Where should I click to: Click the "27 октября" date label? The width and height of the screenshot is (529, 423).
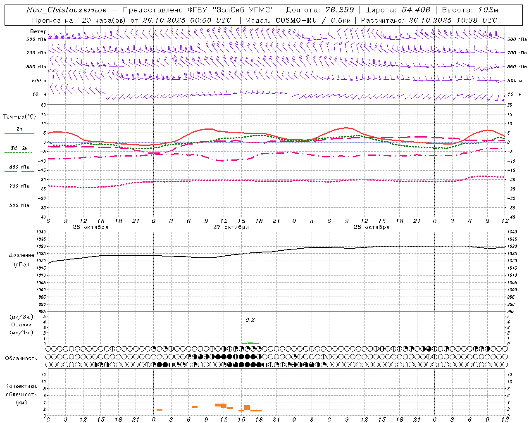[x=231, y=227]
